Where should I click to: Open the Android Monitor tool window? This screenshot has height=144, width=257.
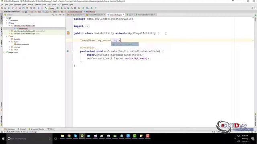[37, 129]
